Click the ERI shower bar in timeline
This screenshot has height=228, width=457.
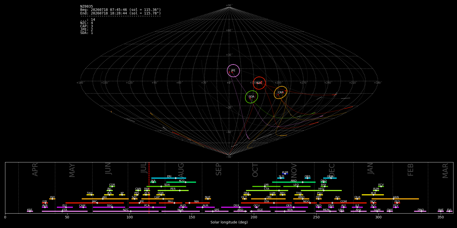169,178
